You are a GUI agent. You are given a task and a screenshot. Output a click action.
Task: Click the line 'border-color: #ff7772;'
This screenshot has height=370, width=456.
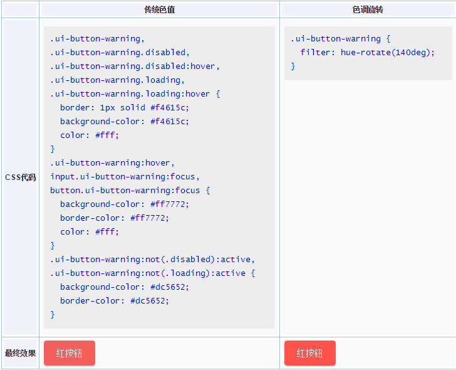click(114, 218)
